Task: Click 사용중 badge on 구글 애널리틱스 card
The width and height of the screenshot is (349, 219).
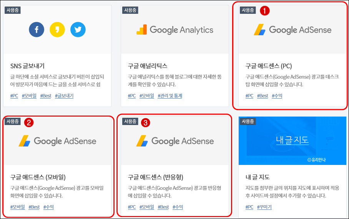Action: tap(130, 10)
